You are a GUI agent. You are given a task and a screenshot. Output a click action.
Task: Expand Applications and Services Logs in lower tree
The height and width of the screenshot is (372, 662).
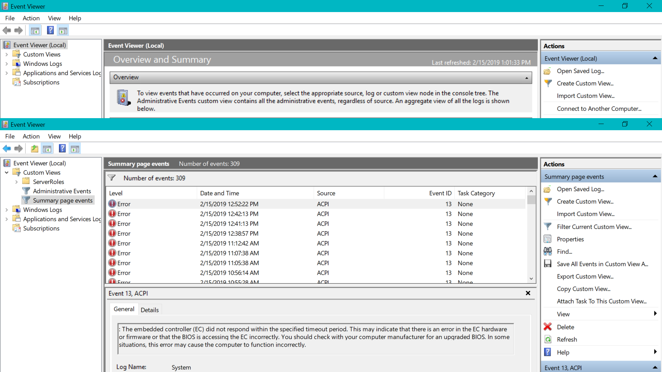(7, 219)
